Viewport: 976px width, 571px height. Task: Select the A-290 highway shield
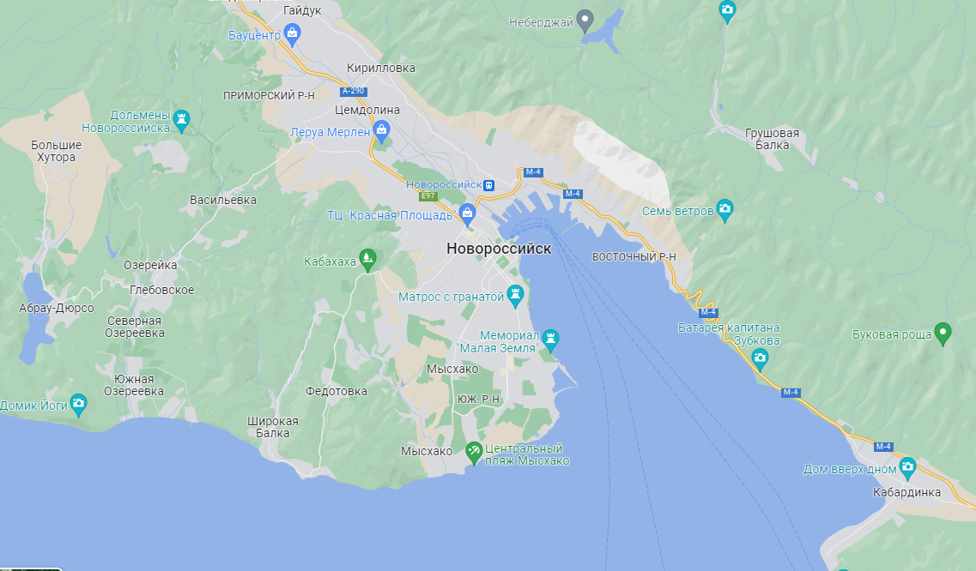(354, 91)
